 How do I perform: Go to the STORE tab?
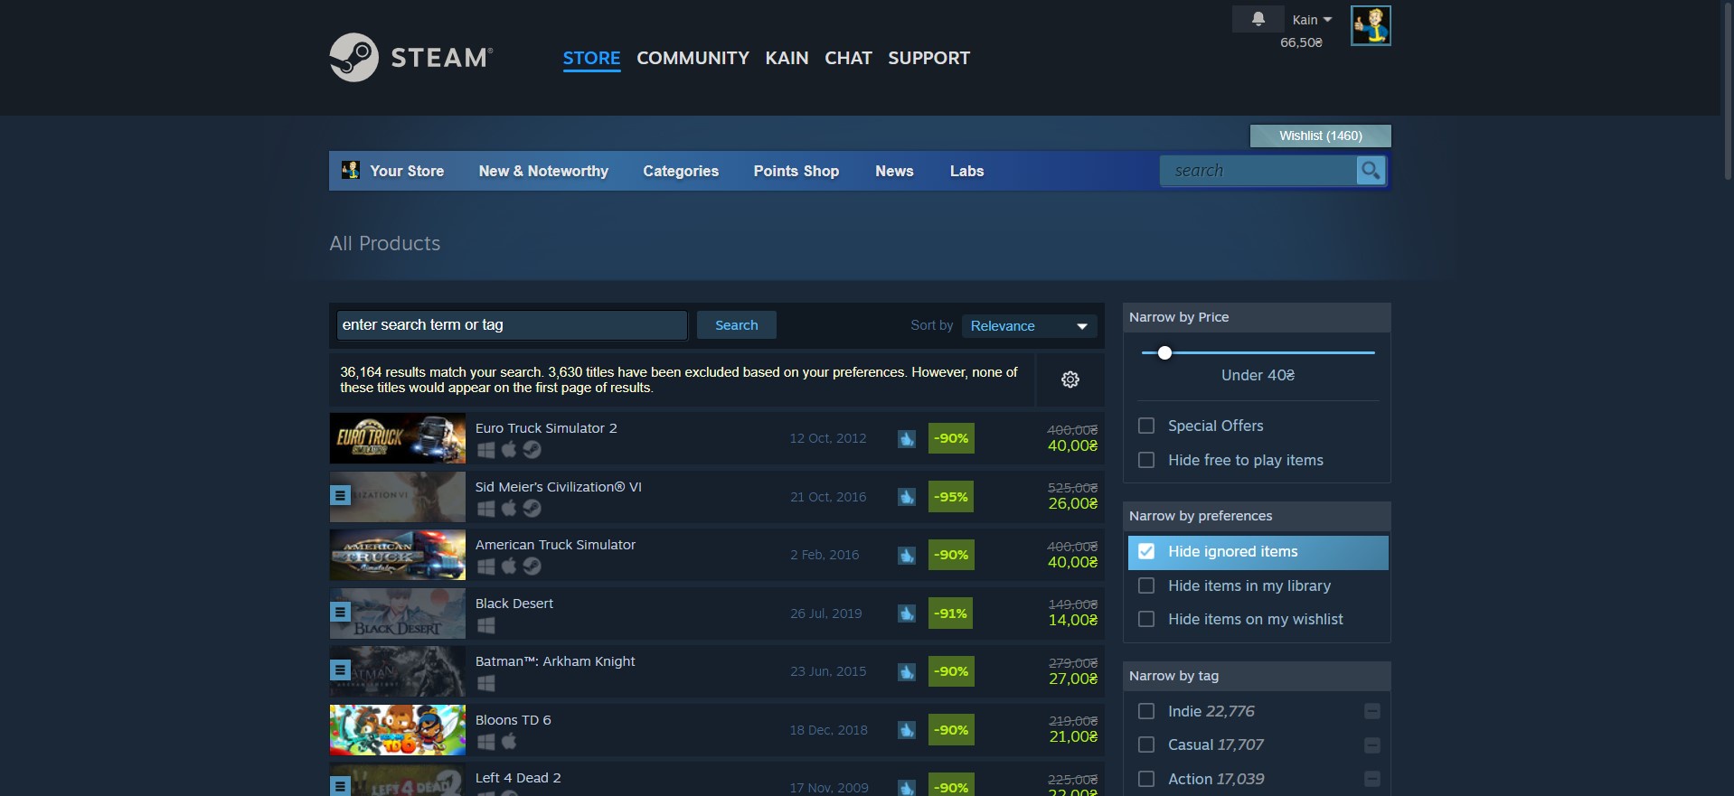(591, 58)
